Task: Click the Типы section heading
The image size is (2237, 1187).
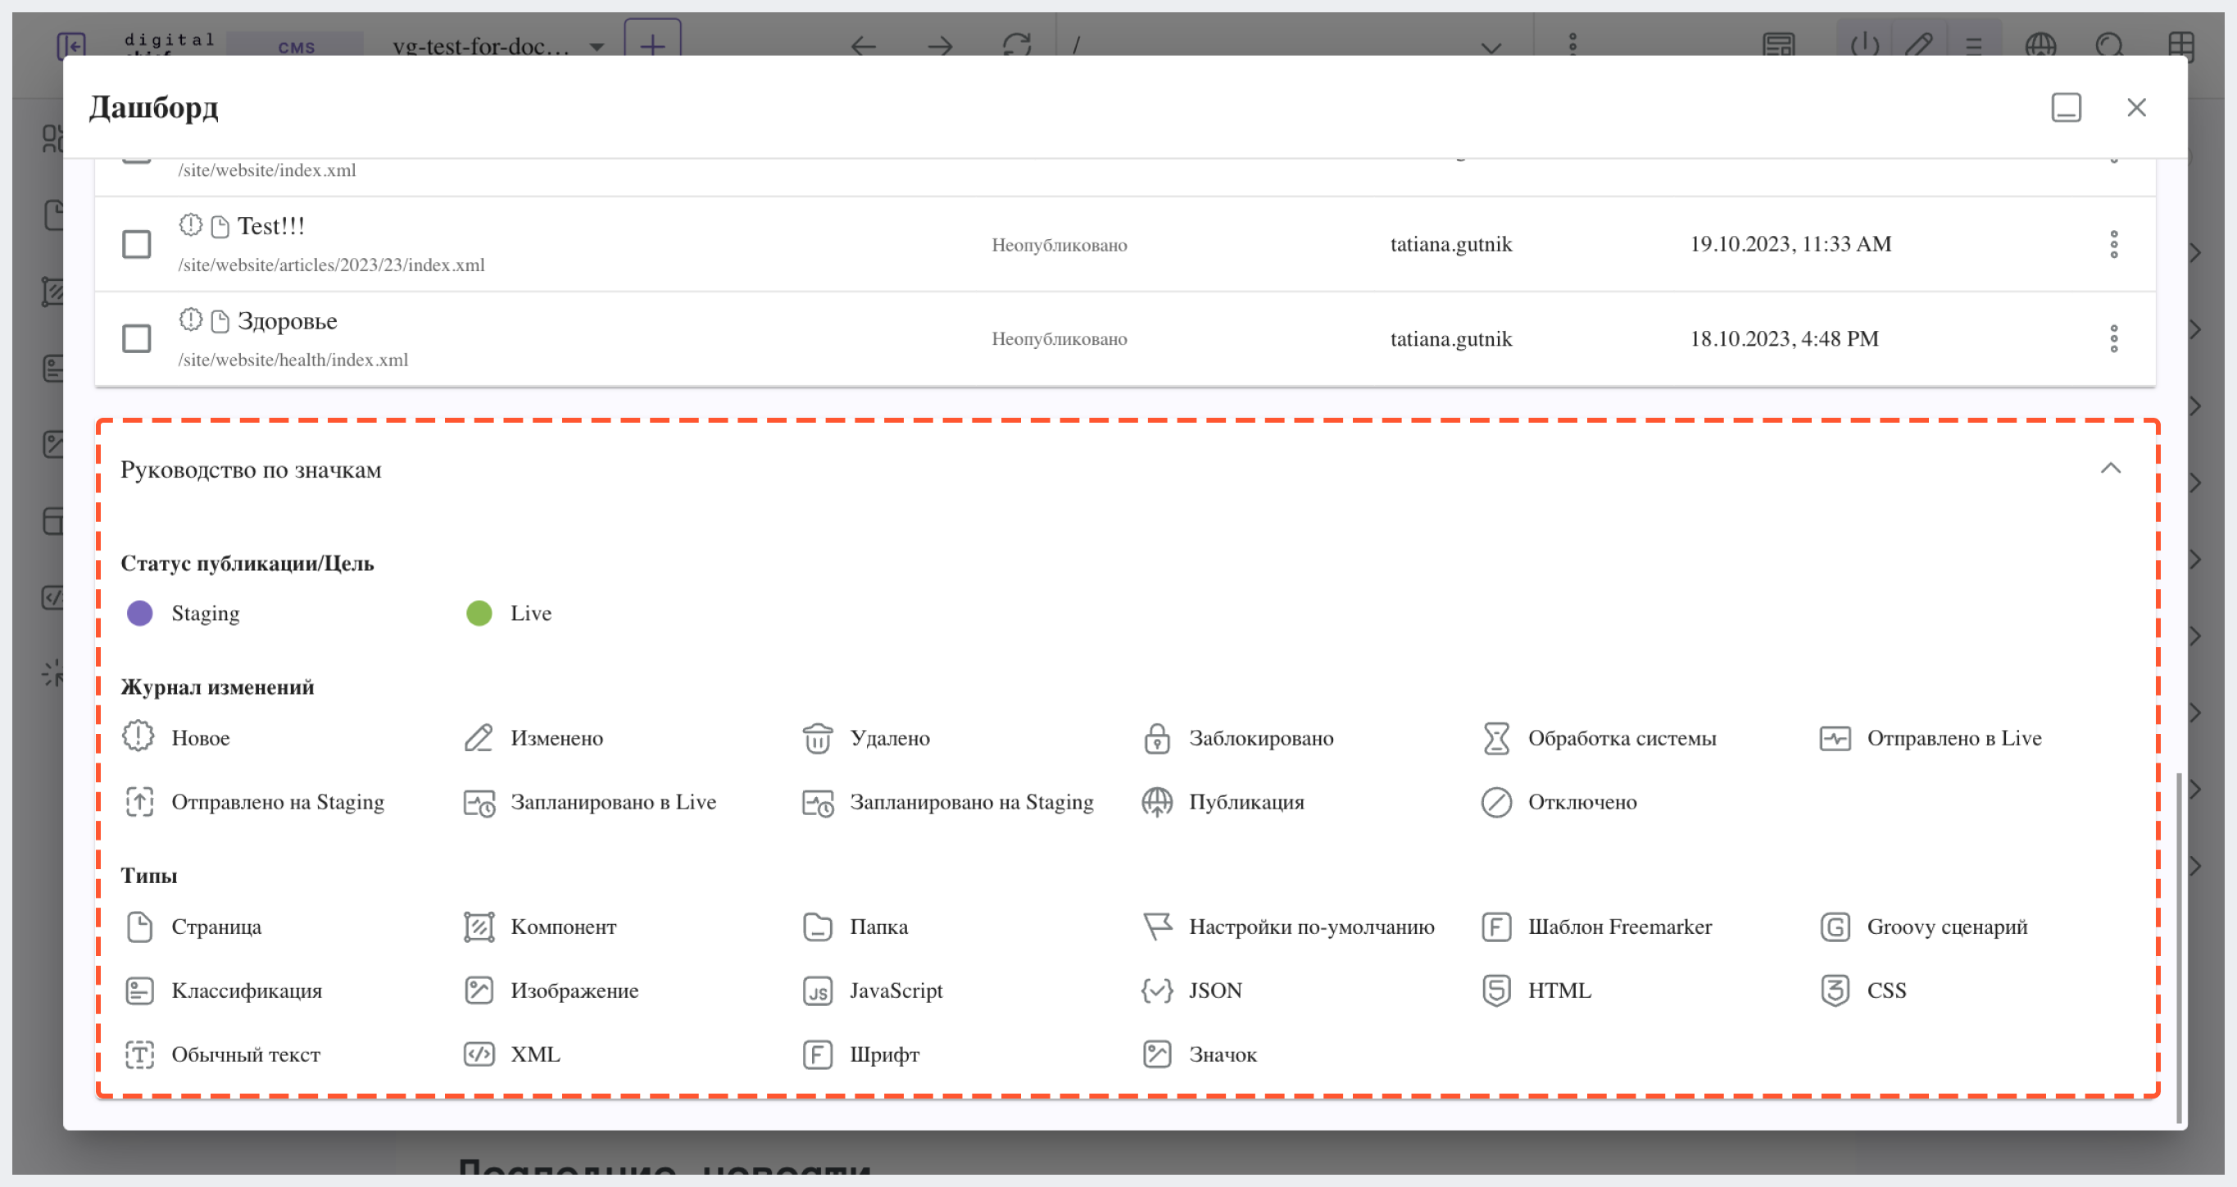Action: coord(148,877)
